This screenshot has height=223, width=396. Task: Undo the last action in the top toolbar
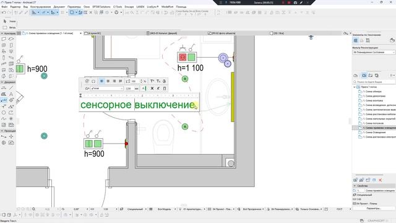4,12
